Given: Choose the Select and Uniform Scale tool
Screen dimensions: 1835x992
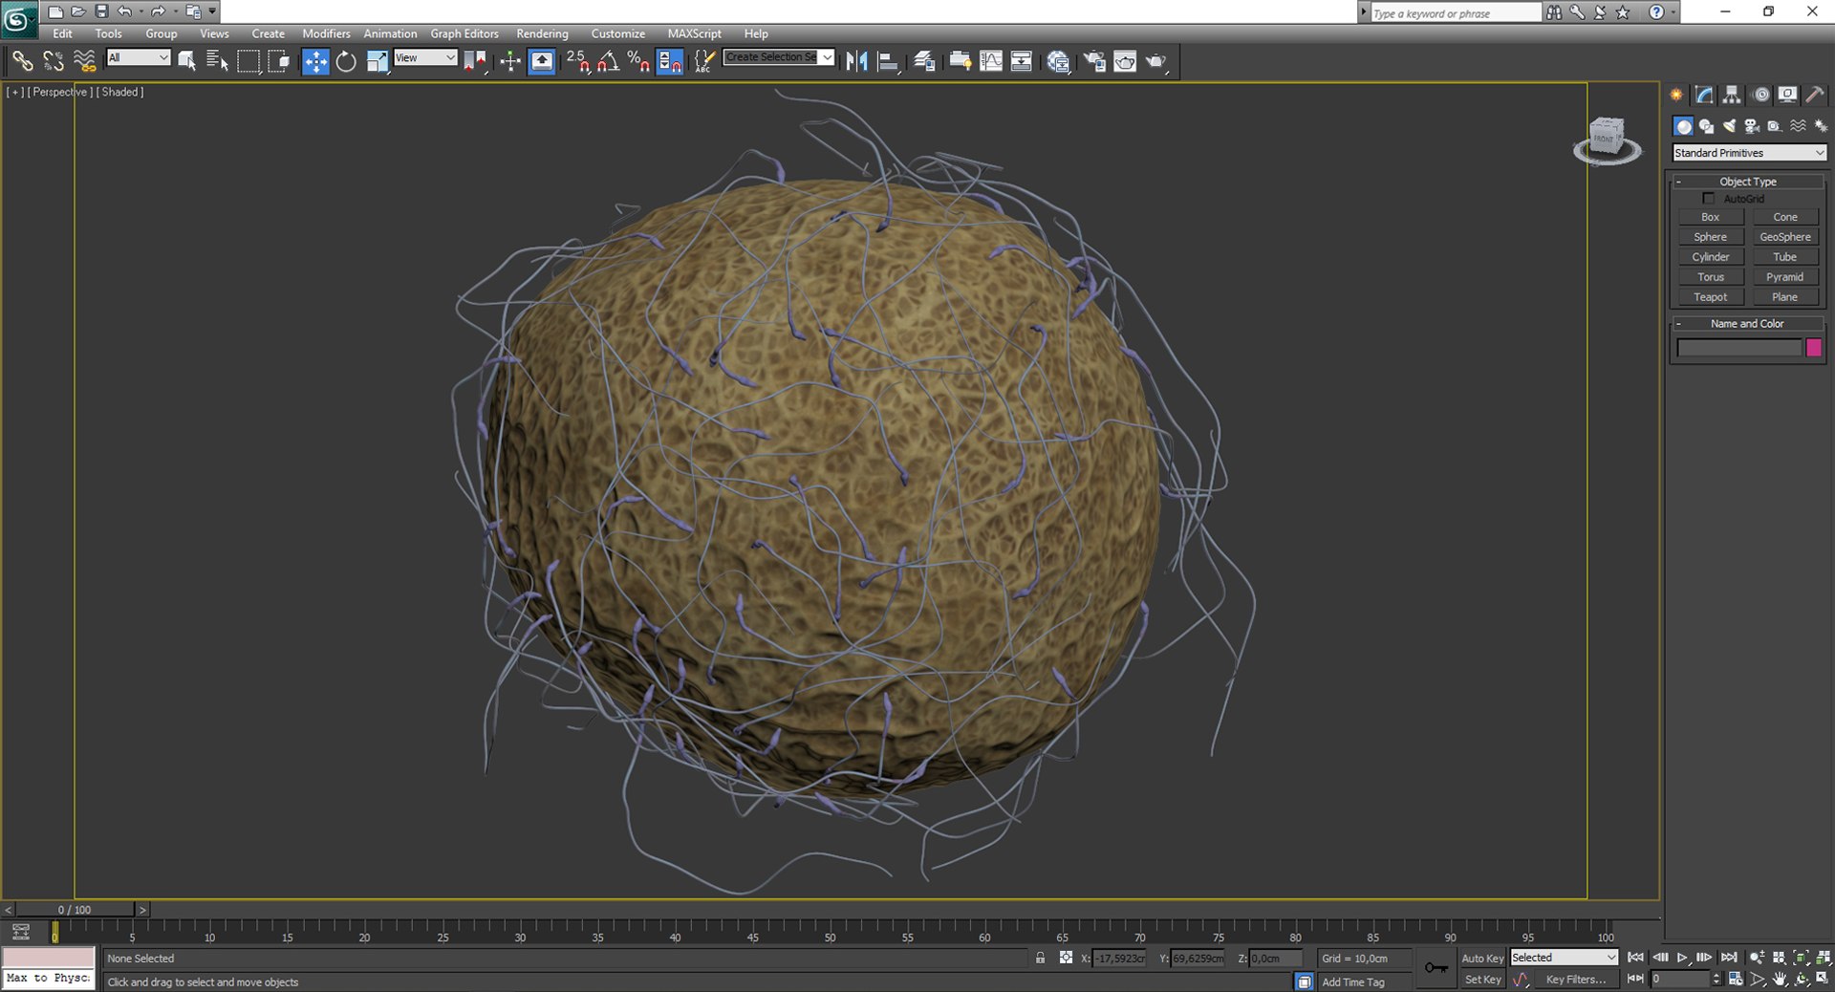Looking at the screenshot, I should coord(378,62).
